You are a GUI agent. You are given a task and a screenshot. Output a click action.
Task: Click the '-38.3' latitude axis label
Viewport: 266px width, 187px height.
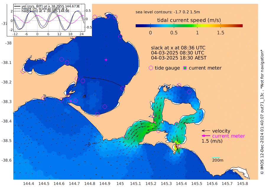[x=7, y=102]
